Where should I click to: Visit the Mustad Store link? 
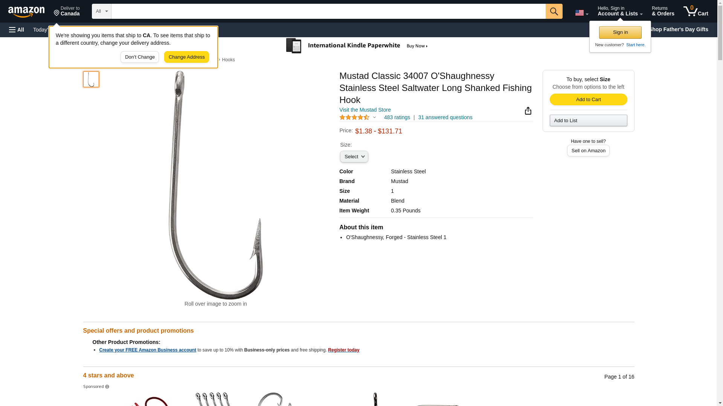click(365, 110)
